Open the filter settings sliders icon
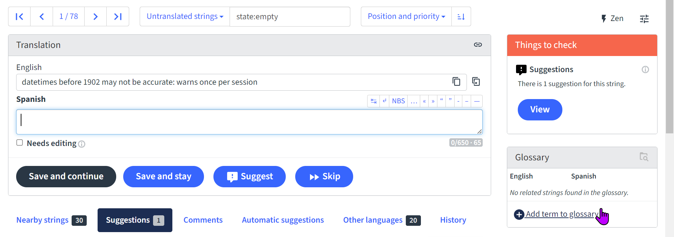The height and width of the screenshot is (237, 674). tap(645, 19)
